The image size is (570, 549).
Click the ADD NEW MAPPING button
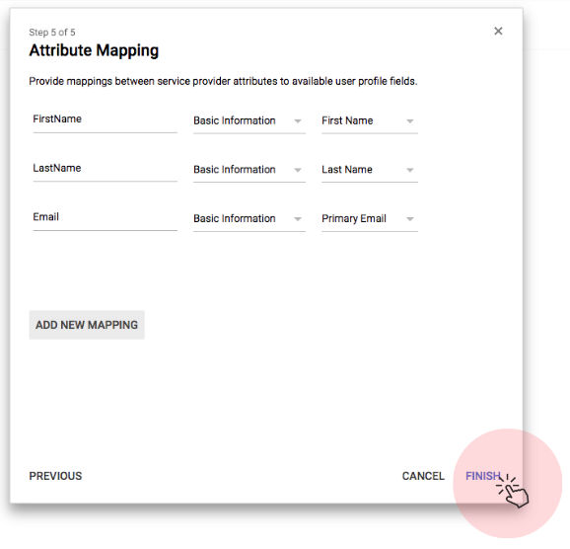coord(87,325)
